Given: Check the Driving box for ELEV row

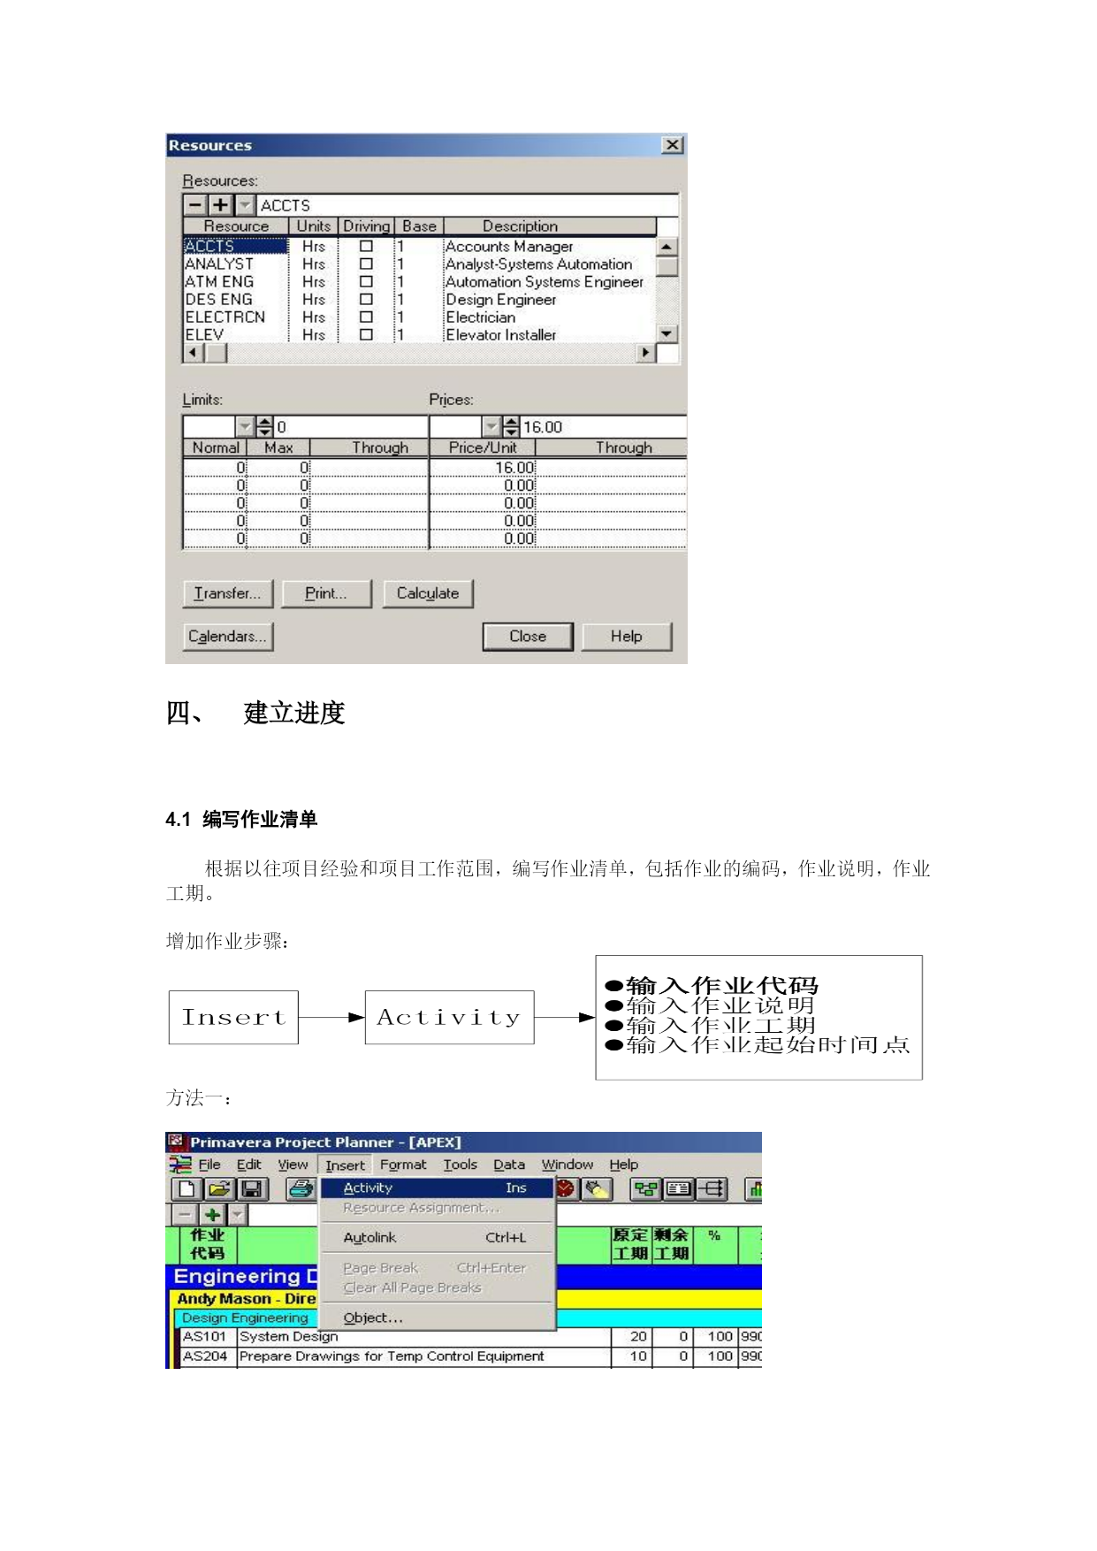Looking at the screenshot, I should (x=366, y=335).
